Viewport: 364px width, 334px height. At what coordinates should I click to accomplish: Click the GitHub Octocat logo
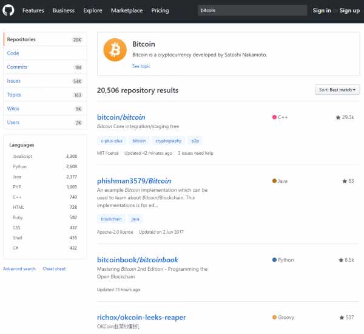coord(8,10)
